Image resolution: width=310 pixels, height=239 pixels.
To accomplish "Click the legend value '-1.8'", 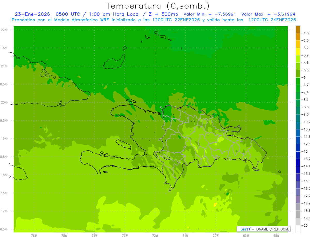I will coord(305,33).
